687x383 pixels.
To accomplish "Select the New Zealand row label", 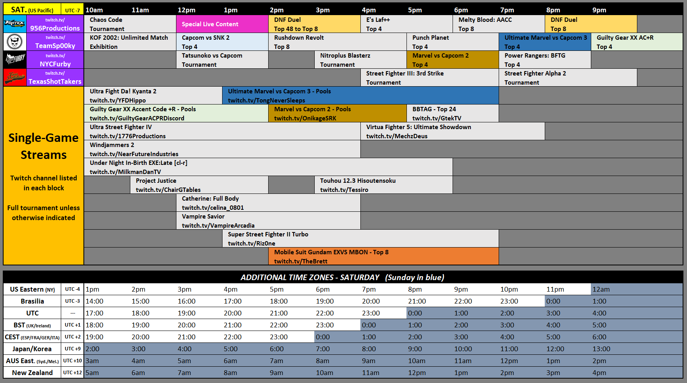I will (32, 373).
